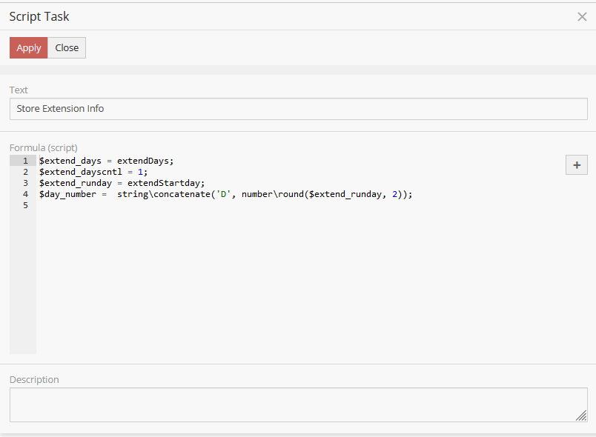The image size is (596, 437).
Task: Grab the Description box resize handle
Action: pos(581,416)
